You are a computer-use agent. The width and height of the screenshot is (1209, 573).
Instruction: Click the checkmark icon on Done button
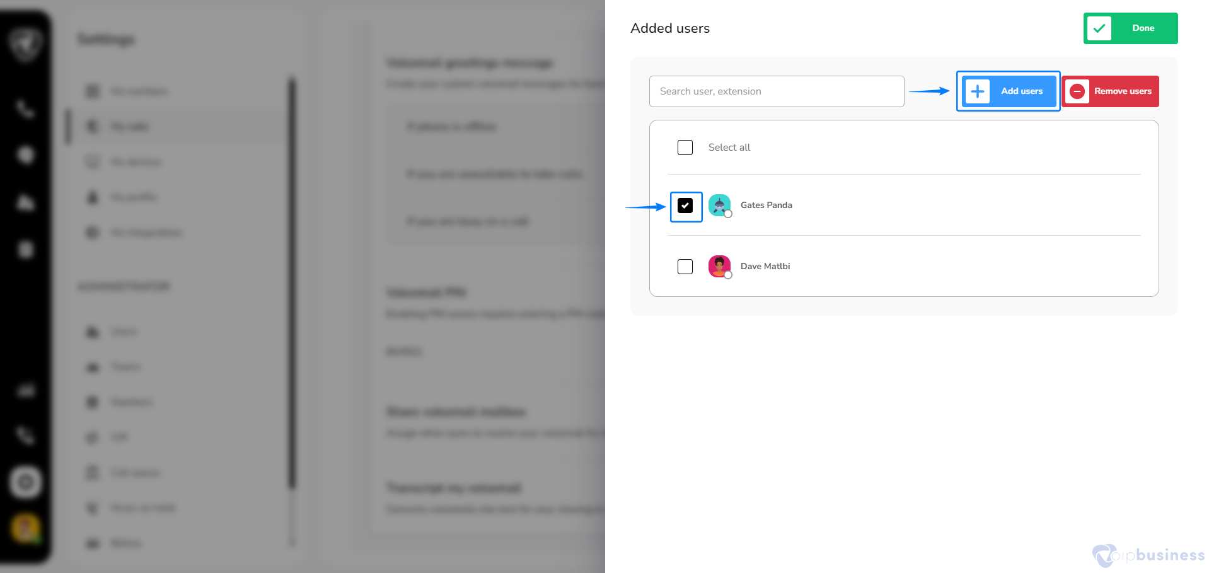1099,28
